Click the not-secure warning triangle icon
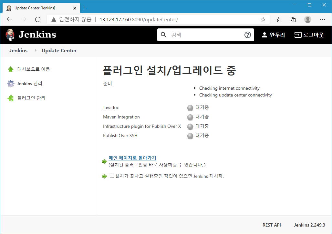The height and width of the screenshot is (234, 332). point(54,19)
